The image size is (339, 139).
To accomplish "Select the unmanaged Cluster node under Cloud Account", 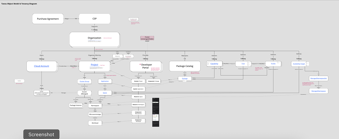I will click(x=42, y=93).
